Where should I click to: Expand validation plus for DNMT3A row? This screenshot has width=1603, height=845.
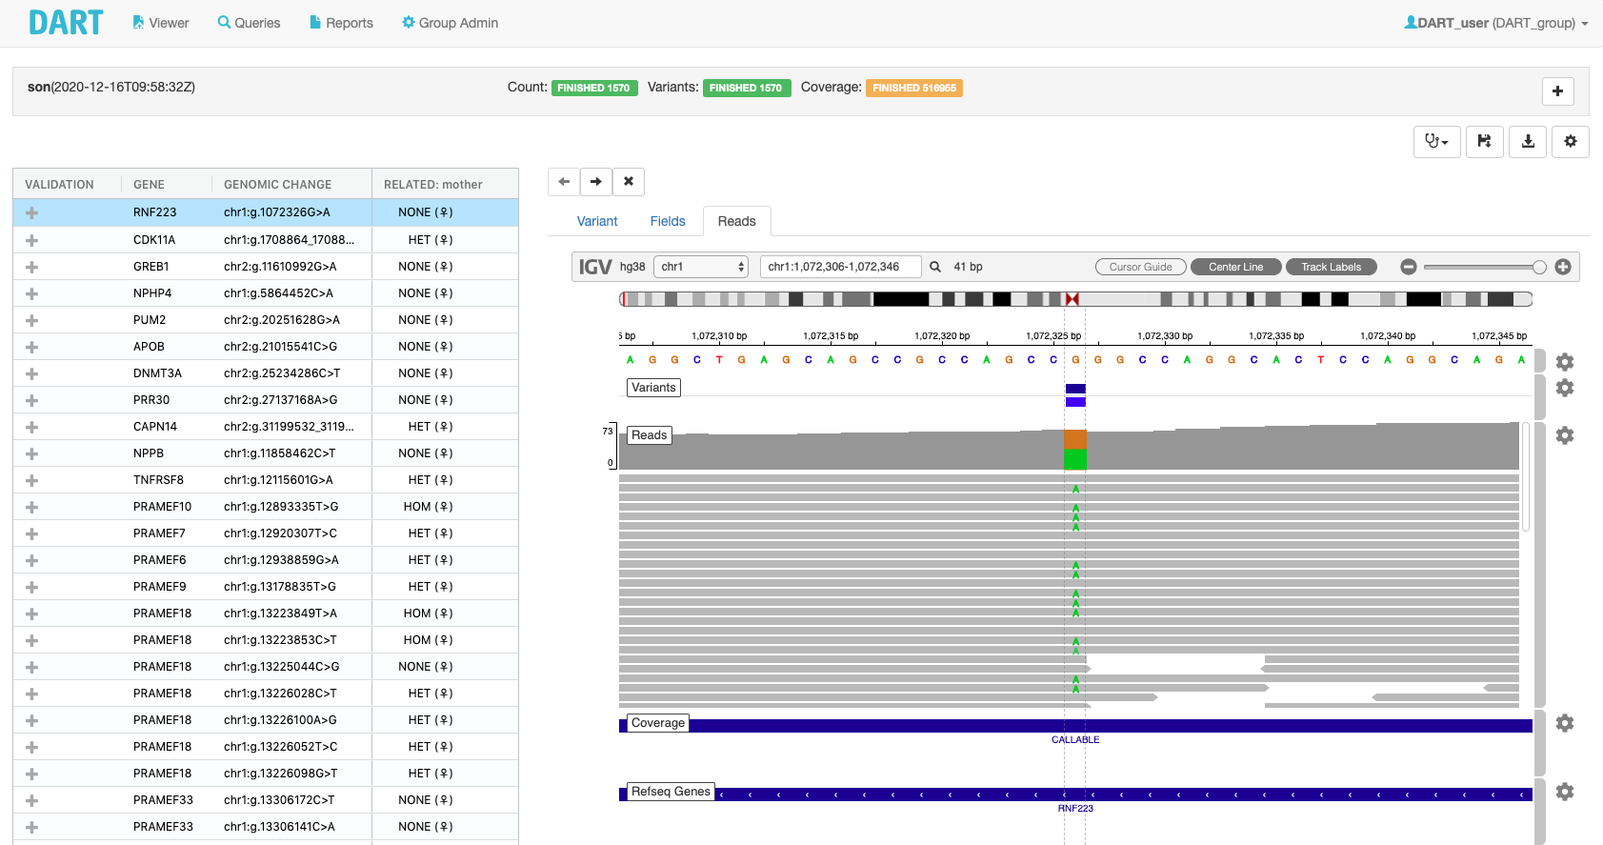[31, 373]
